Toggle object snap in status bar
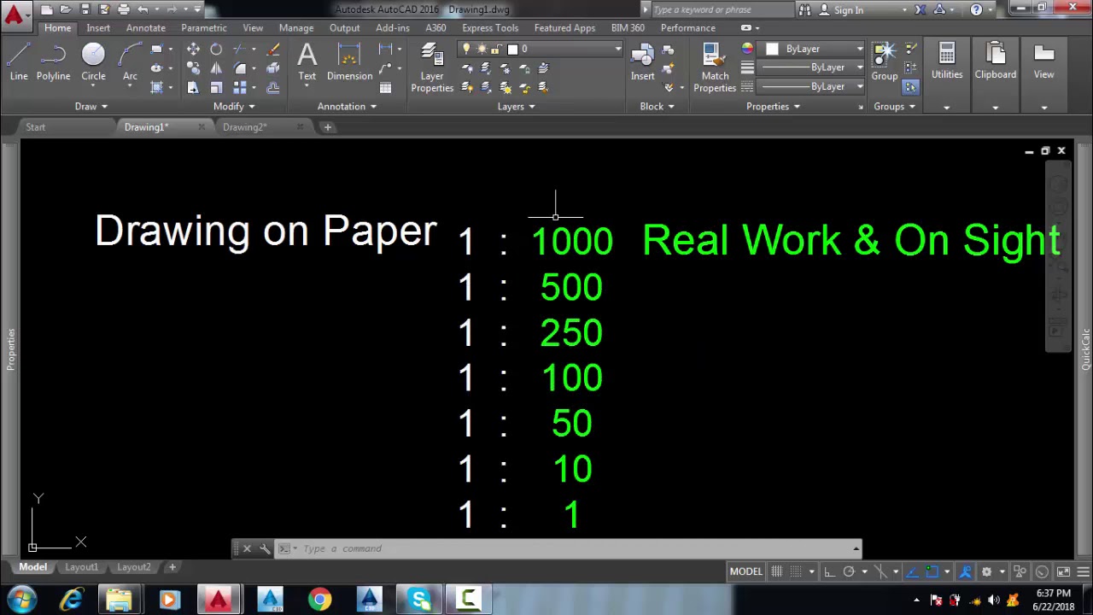The width and height of the screenshot is (1093, 615). tap(932, 571)
